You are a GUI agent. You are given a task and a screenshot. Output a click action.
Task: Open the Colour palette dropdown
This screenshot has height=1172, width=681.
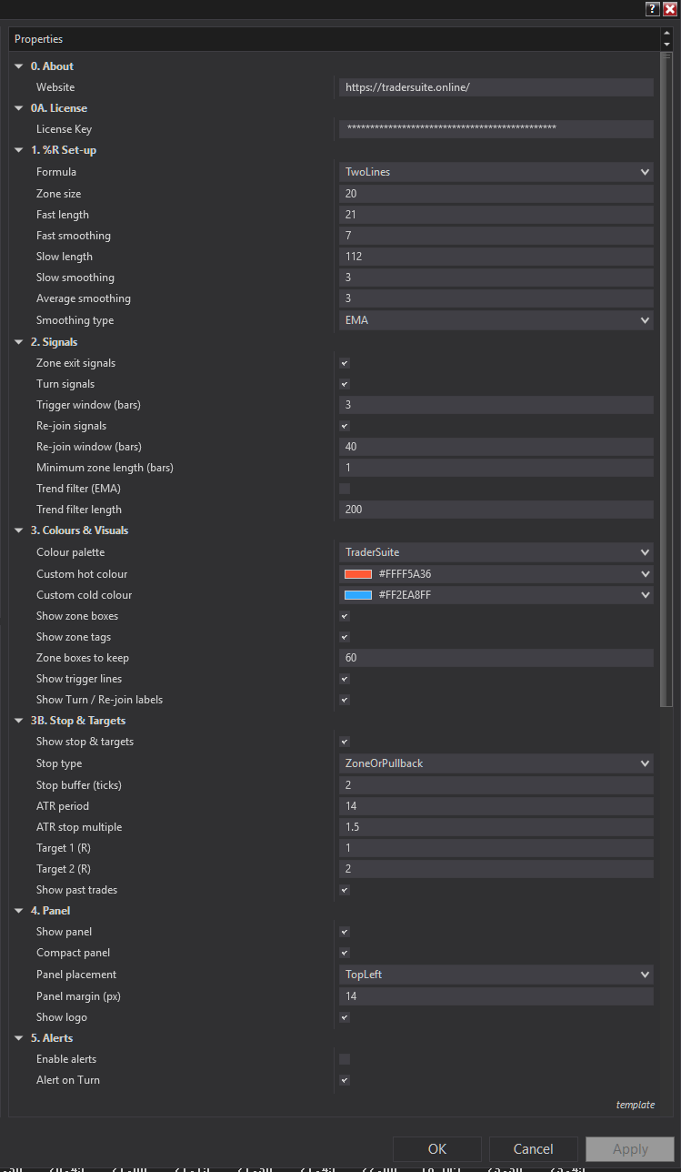pyautogui.click(x=496, y=552)
